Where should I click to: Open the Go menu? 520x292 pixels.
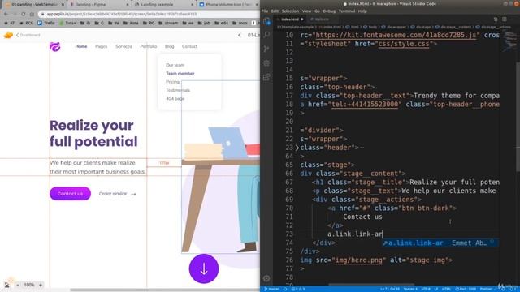coord(317,11)
